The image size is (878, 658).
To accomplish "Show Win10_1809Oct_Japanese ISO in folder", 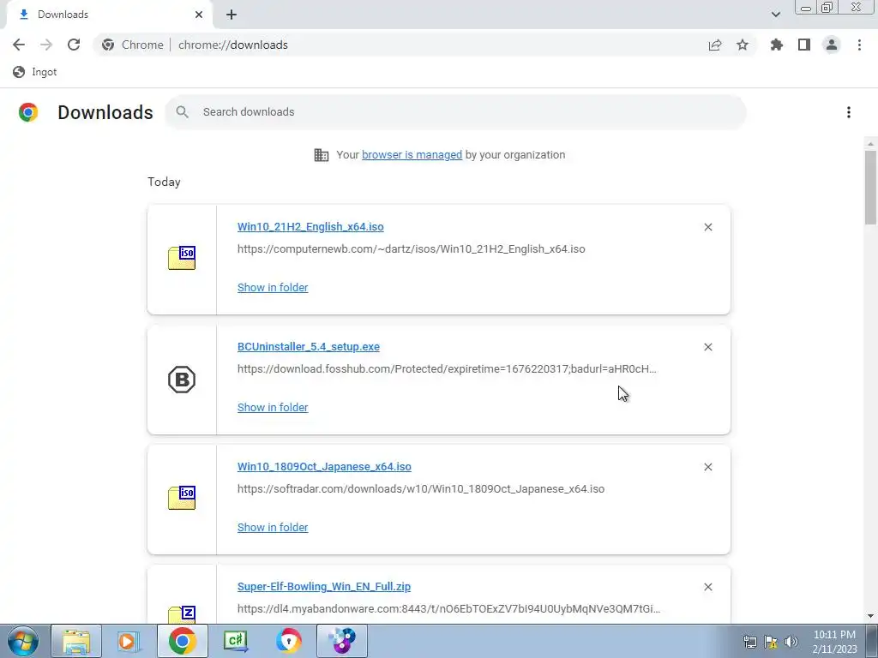I will pyautogui.click(x=273, y=527).
